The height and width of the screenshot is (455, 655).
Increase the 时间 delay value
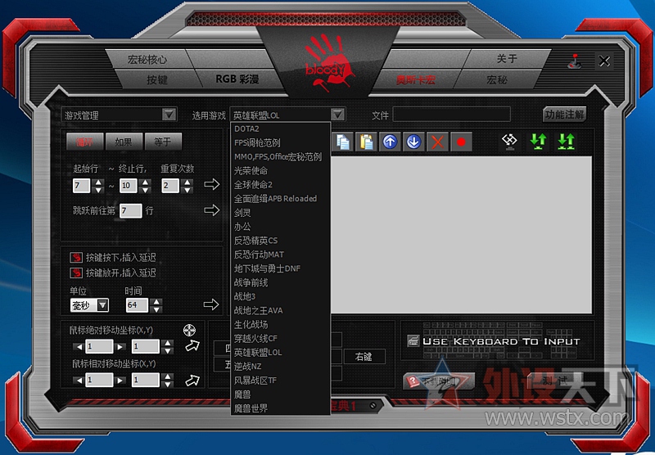[x=156, y=302]
